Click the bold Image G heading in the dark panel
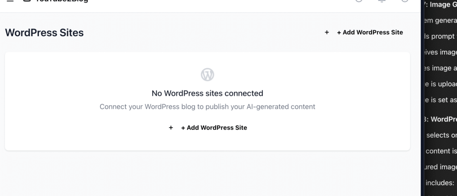Screen dimensions: 457x196 pyautogui.click(x=440, y=5)
